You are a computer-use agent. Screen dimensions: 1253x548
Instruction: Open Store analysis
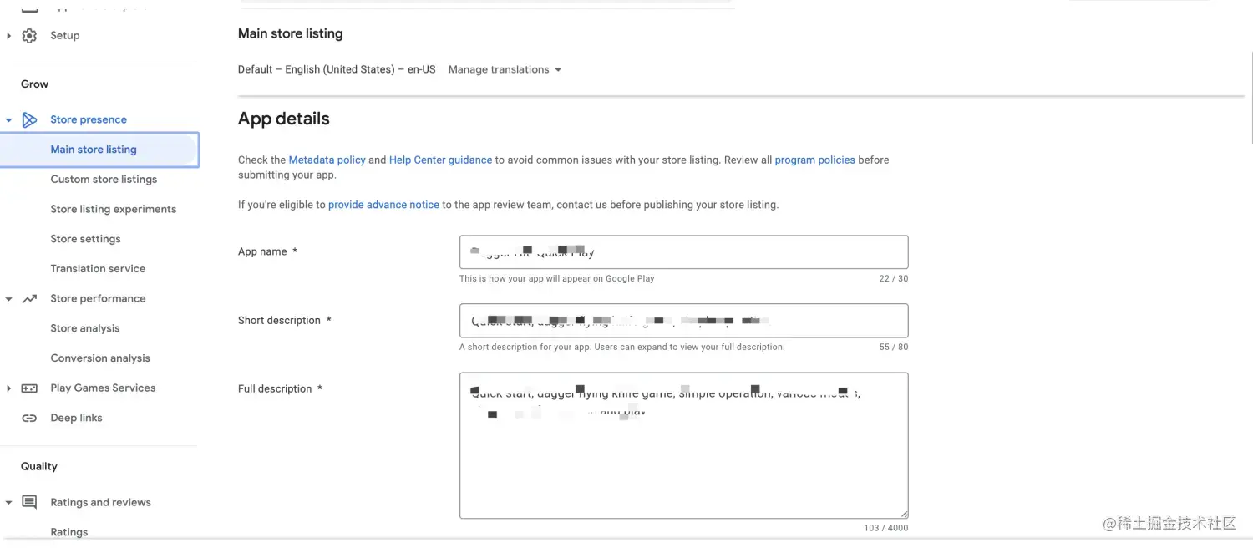tap(85, 328)
